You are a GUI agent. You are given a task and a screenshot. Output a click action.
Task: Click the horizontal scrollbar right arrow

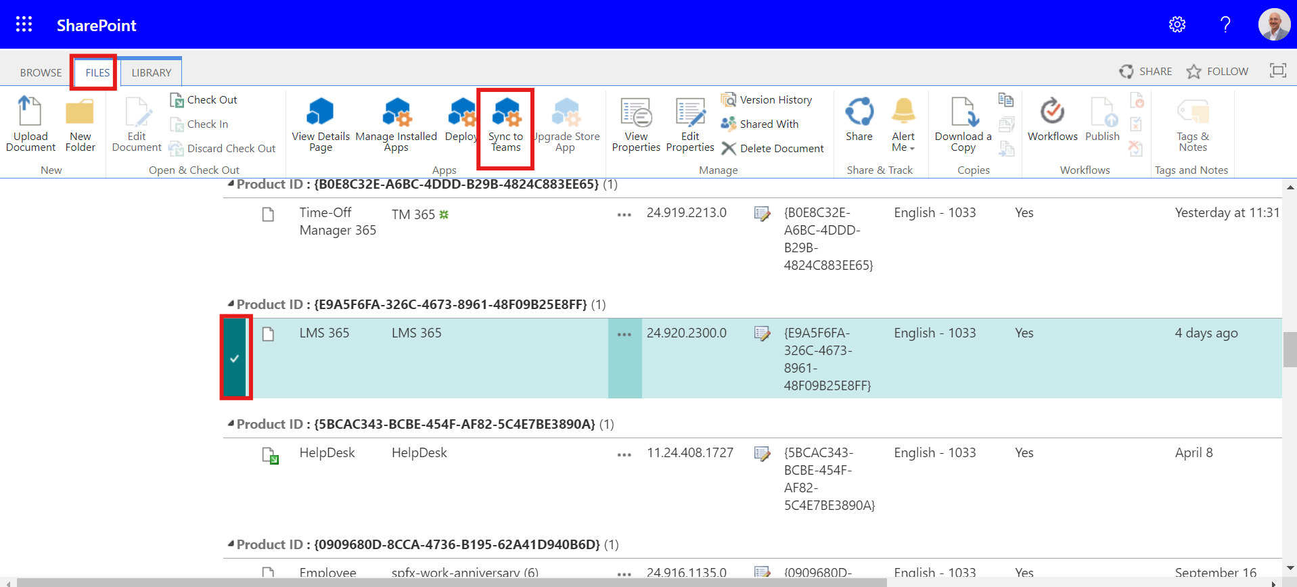coord(1274,582)
